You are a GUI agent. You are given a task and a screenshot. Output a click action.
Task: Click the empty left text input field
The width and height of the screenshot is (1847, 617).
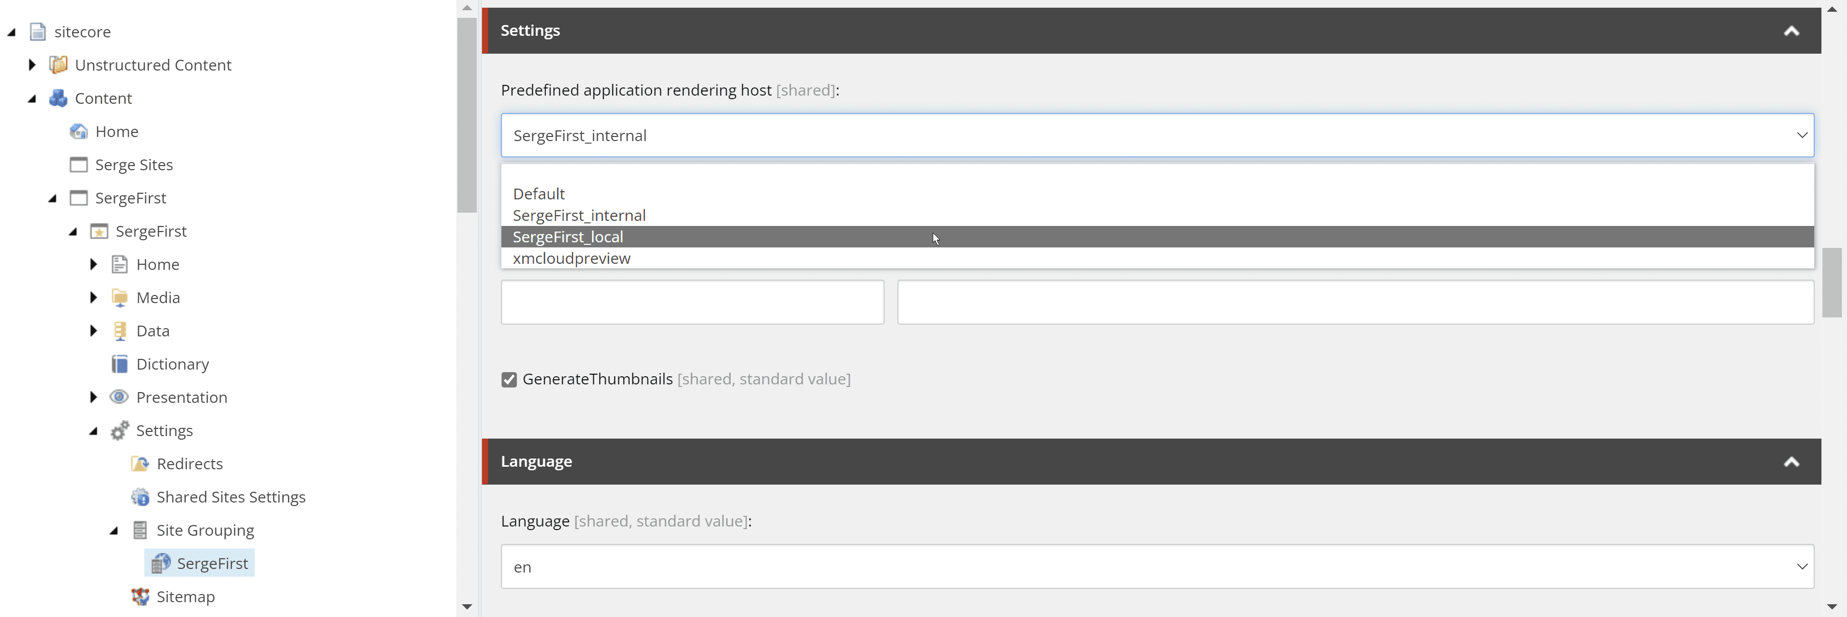point(692,302)
